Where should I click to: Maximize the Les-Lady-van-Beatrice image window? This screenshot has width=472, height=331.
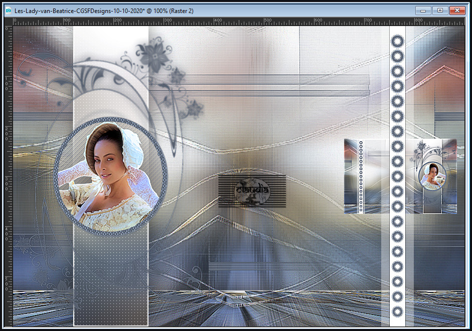pyautogui.click(x=440, y=11)
